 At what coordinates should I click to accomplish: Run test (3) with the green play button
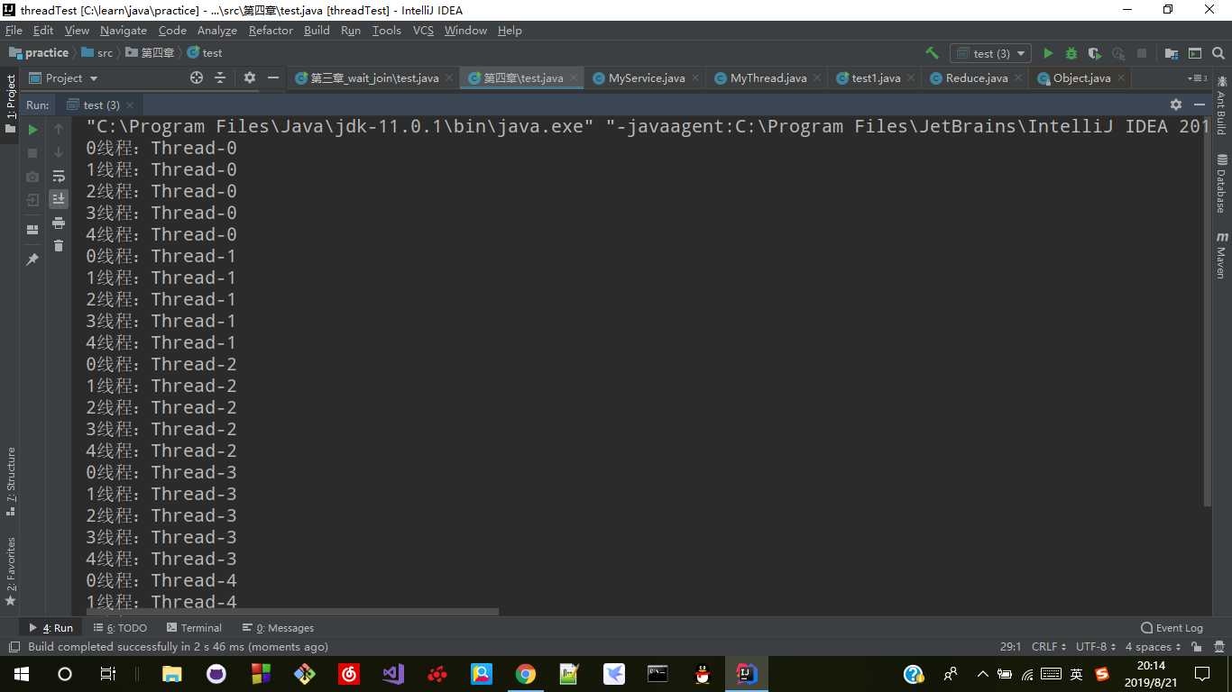[x=1048, y=53]
